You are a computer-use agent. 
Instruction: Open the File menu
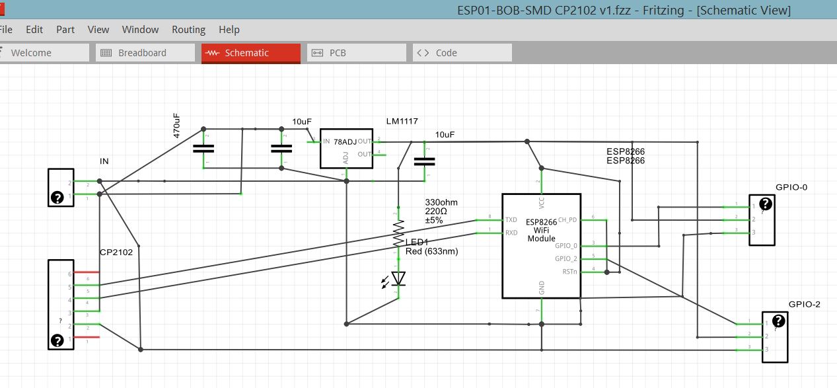[x=6, y=30]
